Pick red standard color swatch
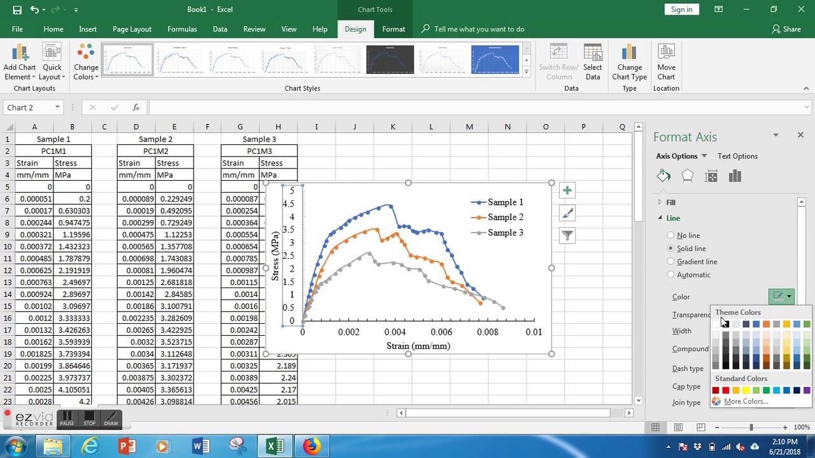Screen dimensions: 815x458 coord(726,391)
